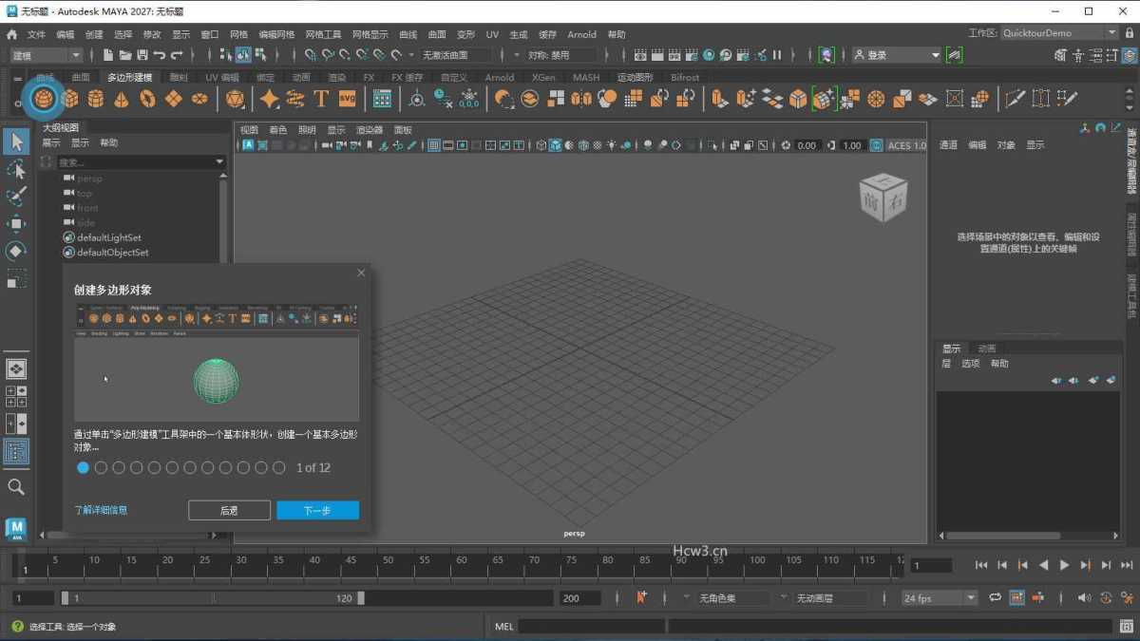Toggle audio mute icon near playback controls
Screen dimensions: 1140x641
click(1084, 597)
